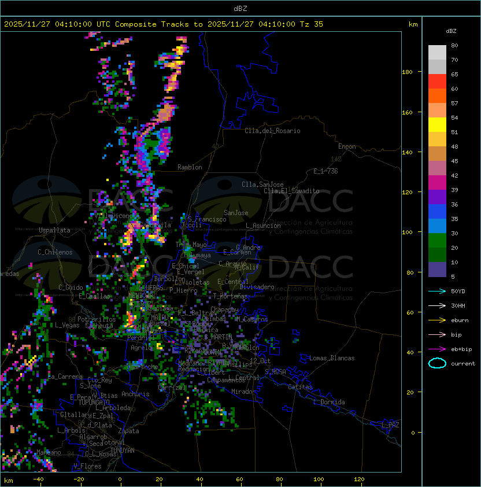Viewport: 481px width, 487px height.
Task: Click the 'C_Guido' map label
Action: tap(71, 287)
